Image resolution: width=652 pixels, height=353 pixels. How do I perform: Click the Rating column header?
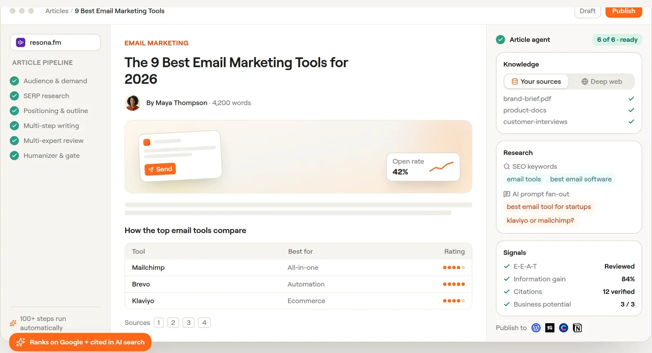(454, 252)
